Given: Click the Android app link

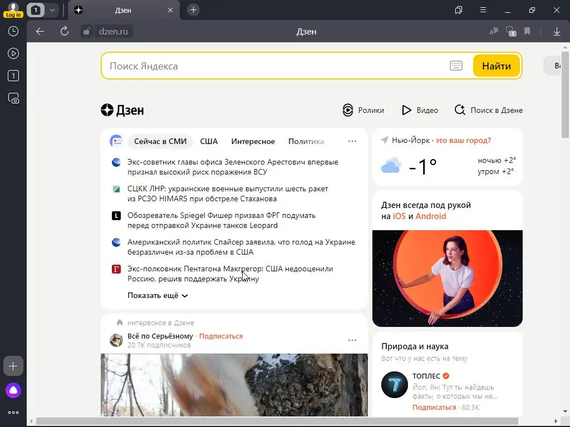Looking at the screenshot, I should (x=430, y=216).
